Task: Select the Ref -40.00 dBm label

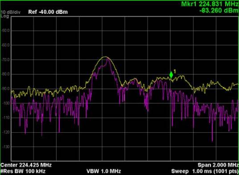Action: (48, 12)
